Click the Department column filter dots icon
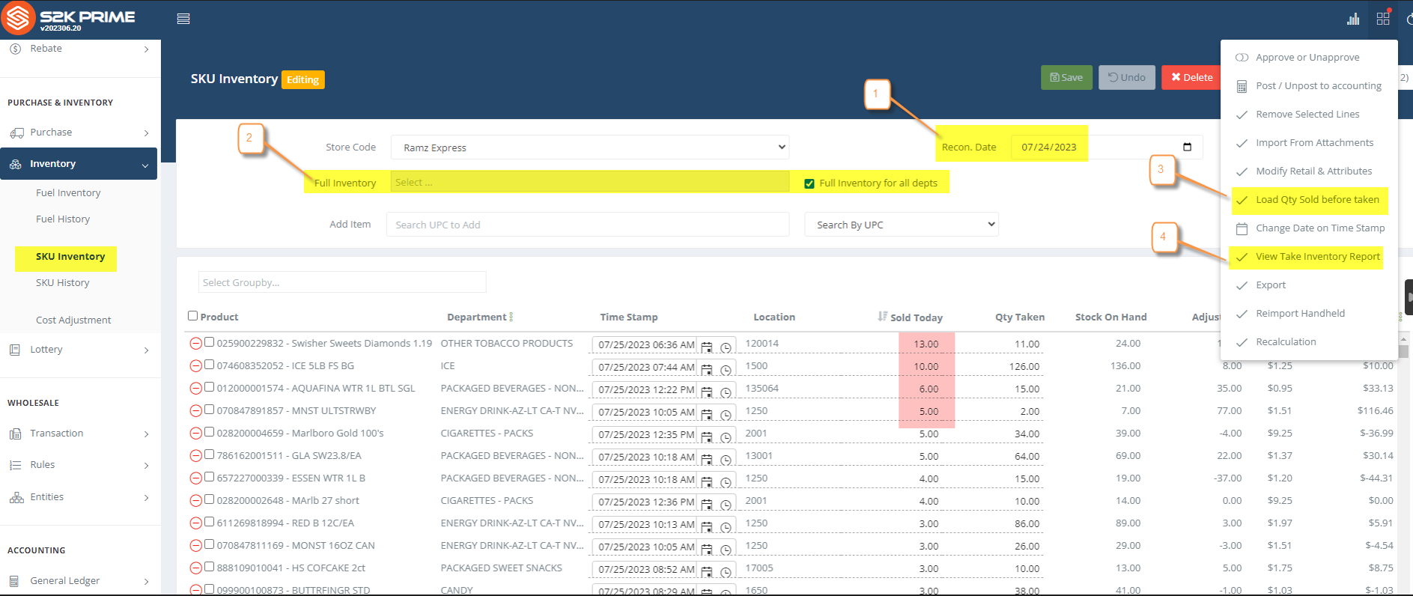The image size is (1413, 596). pos(511,317)
